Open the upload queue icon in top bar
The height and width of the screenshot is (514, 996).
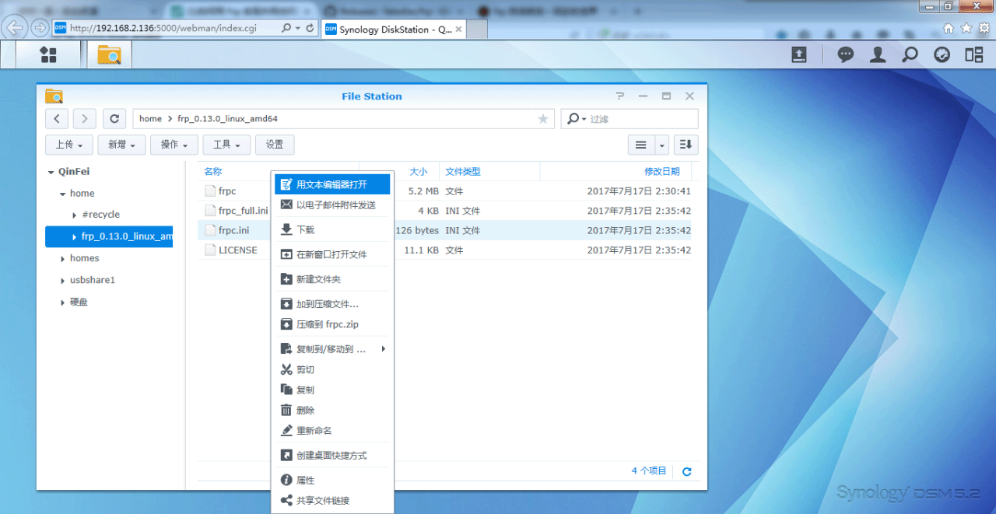click(799, 54)
